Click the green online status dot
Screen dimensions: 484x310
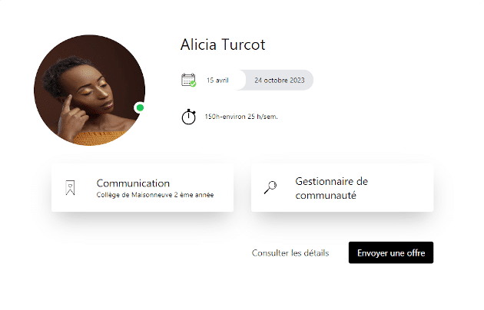point(140,107)
